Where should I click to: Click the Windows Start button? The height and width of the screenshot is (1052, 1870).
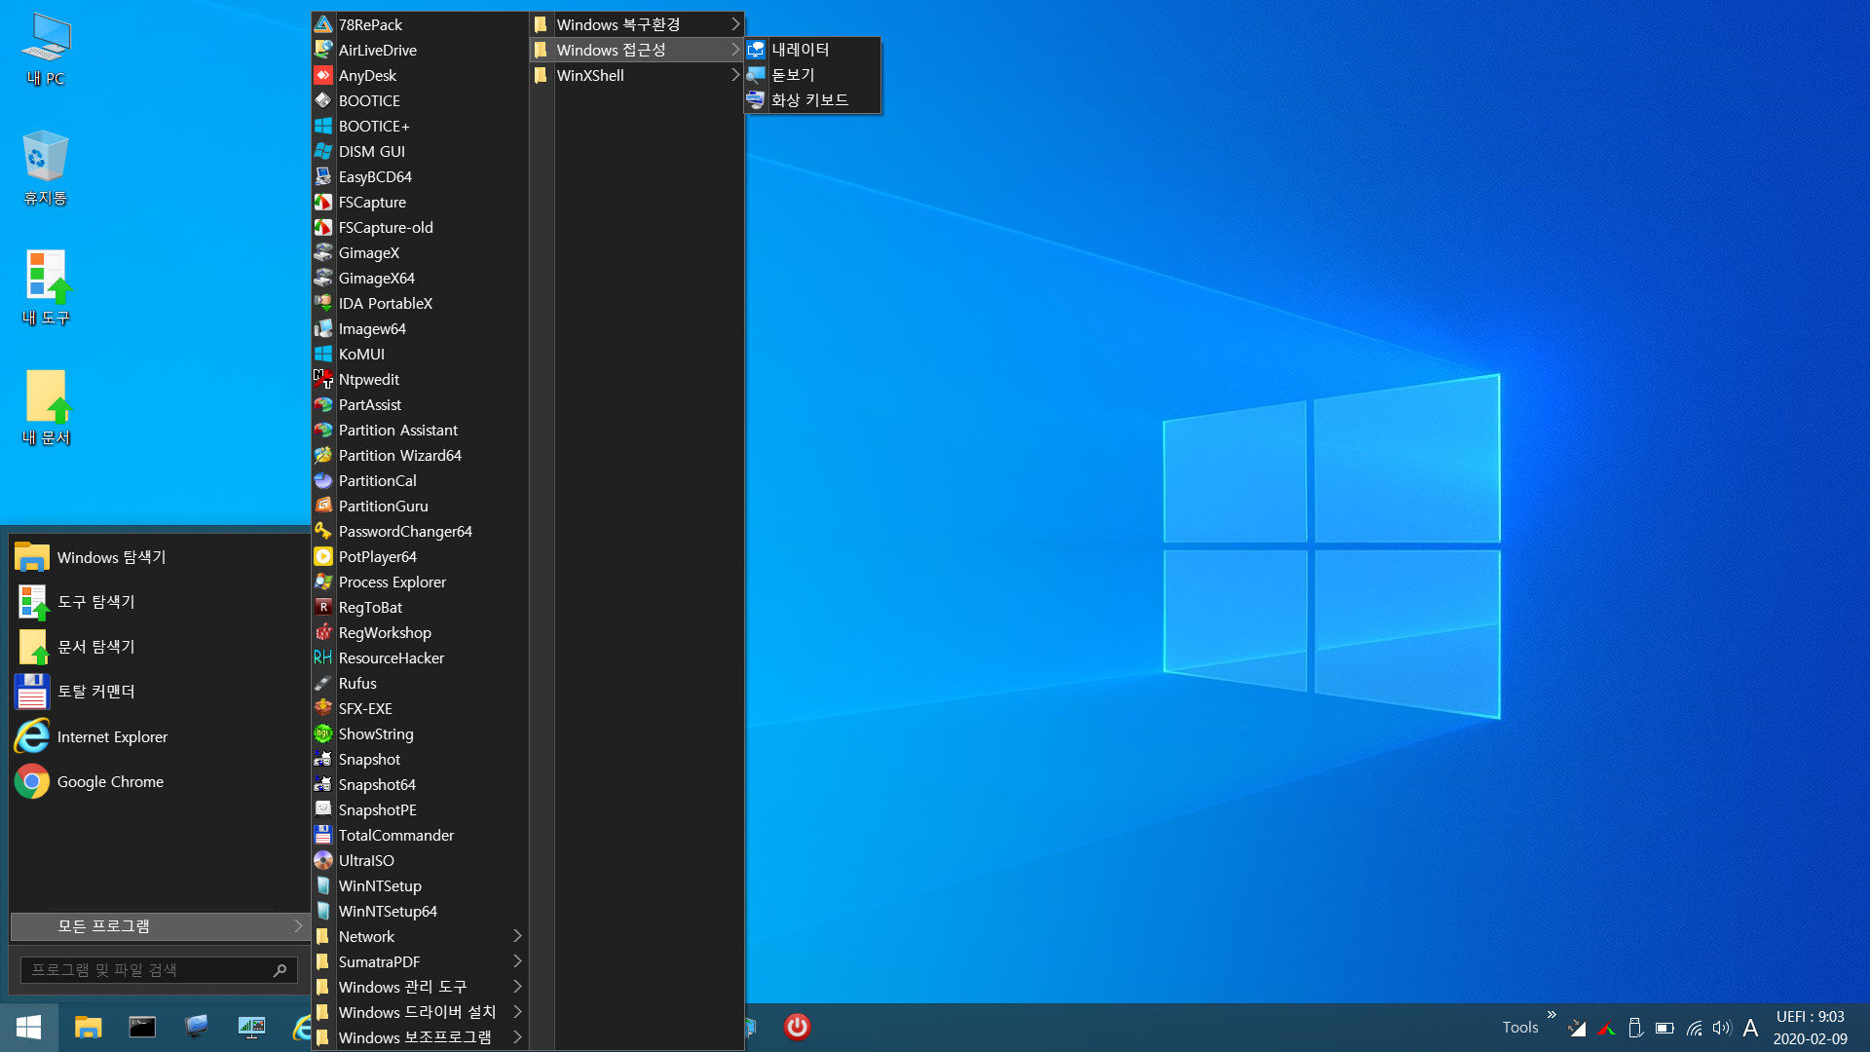click(29, 1027)
